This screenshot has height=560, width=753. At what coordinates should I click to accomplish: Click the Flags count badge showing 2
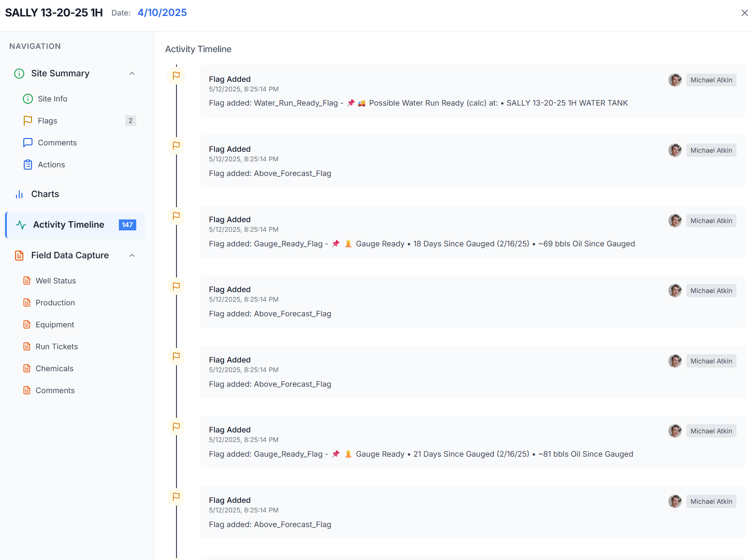pos(131,120)
